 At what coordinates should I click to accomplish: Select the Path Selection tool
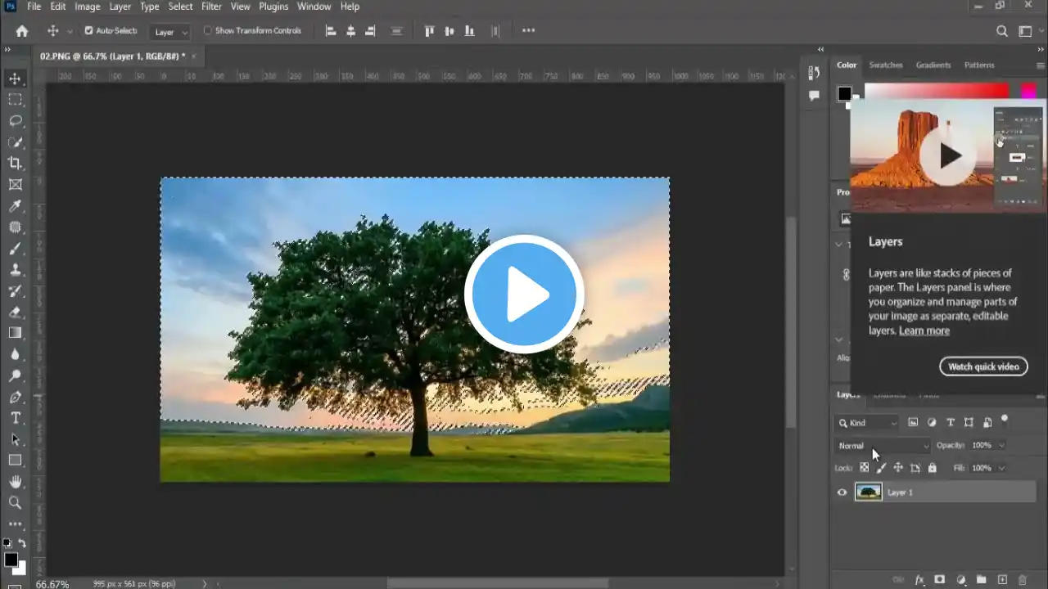[x=15, y=439]
